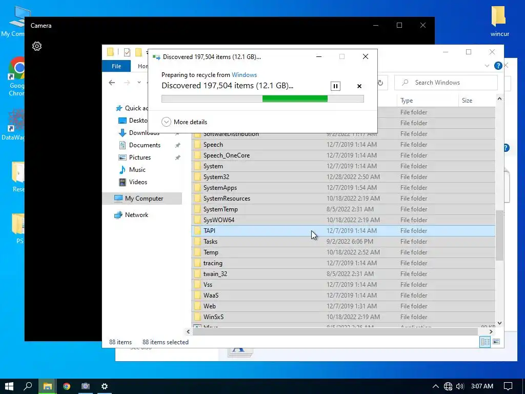The image size is (525, 394).
Task: Click the Vss folder icon
Action: coord(197,284)
